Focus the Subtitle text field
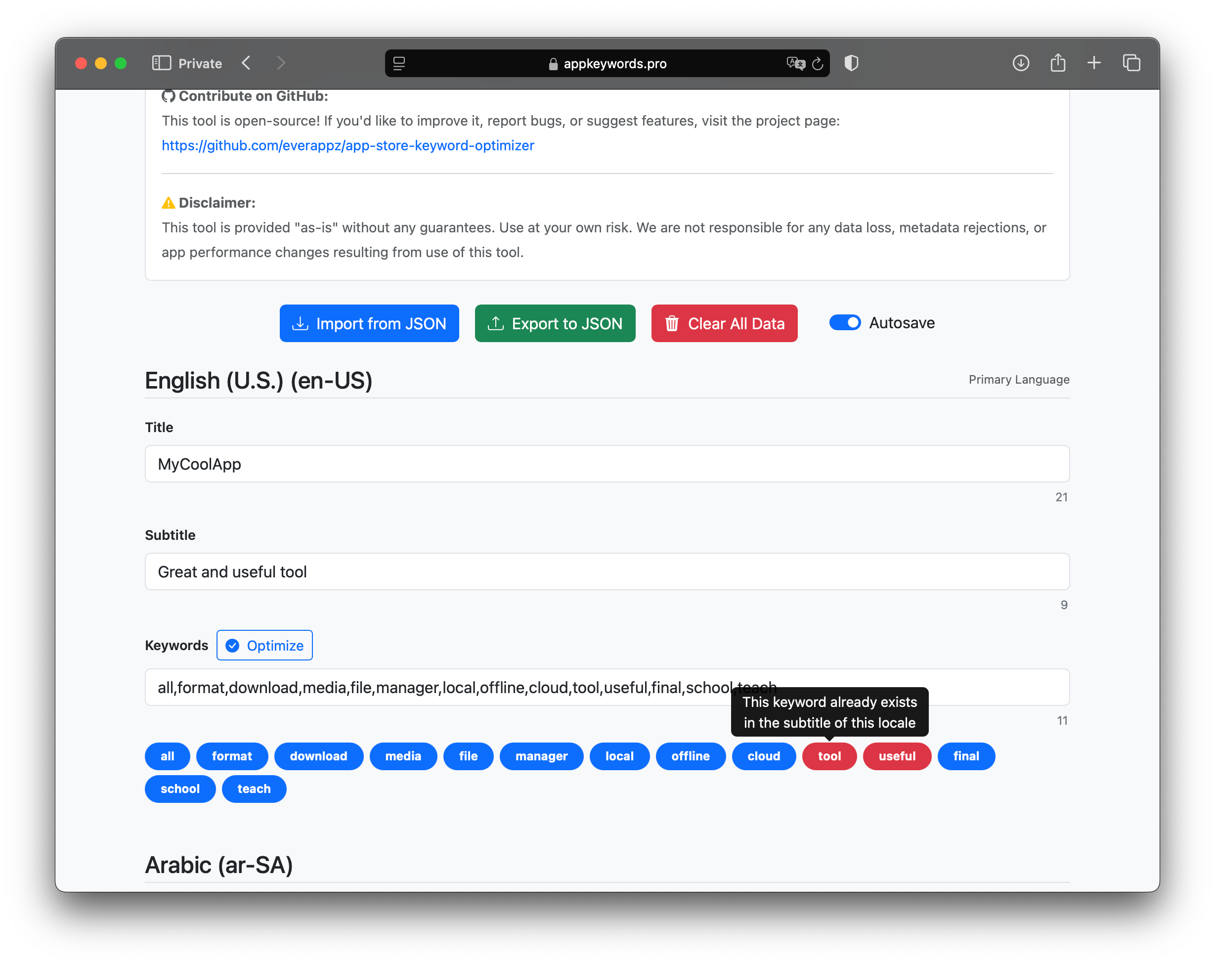1215x965 pixels. 607,571
